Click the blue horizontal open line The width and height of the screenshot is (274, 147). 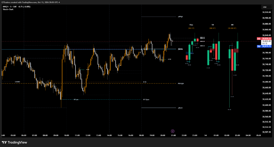[x=89, y=49]
